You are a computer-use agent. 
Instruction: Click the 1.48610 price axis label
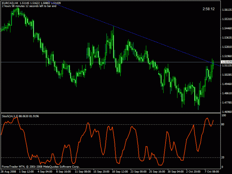coord(227,93)
